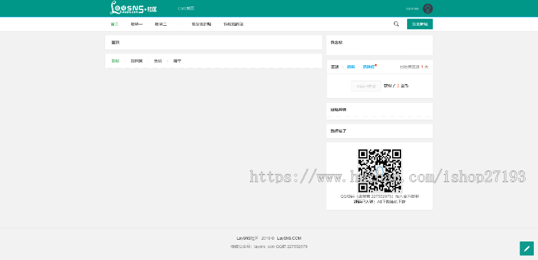
Task: Select the 新帖 filter tab
Action: click(x=115, y=61)
